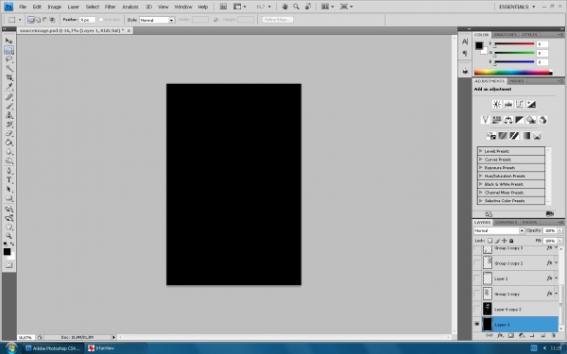Screen dimensions: 567x354
Task: Select the Zoom tool in the toolbox
Action: pos(9,236)
